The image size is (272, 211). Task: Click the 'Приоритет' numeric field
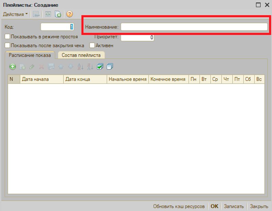click(137, 37)
